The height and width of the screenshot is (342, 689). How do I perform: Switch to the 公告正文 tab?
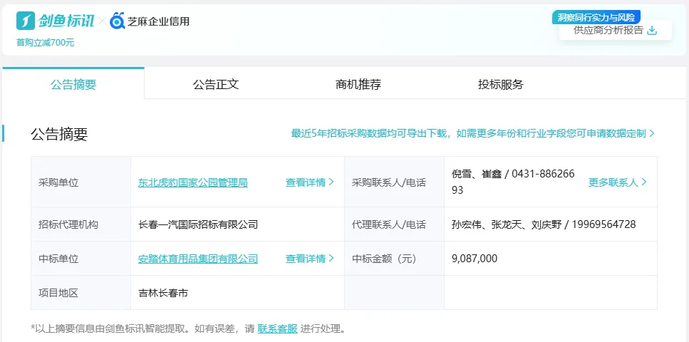pos(216,84)
